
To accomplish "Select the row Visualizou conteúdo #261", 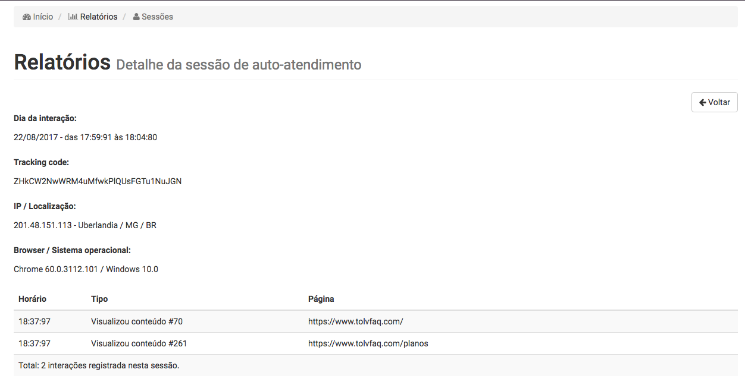I will (x=375, y=343).
